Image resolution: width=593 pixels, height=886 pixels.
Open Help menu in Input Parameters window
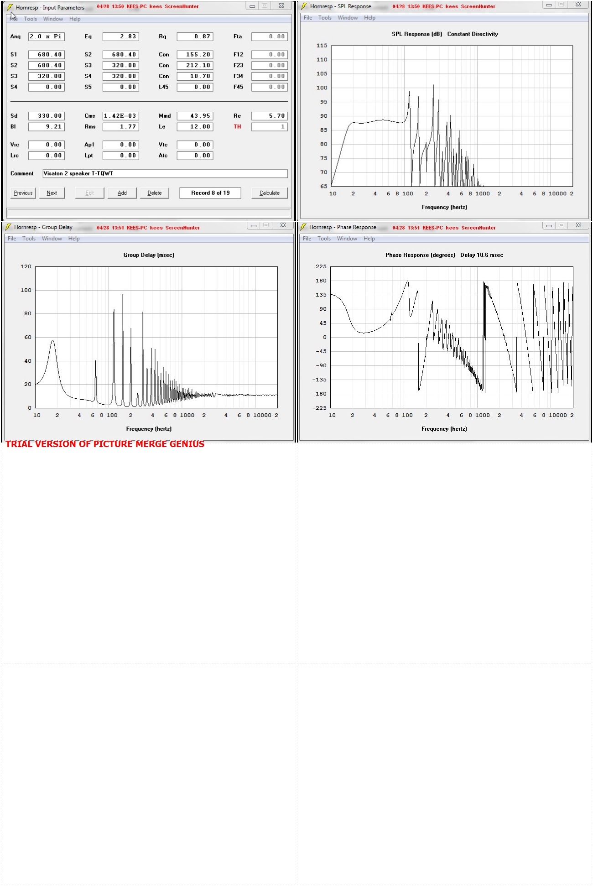click(x=75, y=19)
